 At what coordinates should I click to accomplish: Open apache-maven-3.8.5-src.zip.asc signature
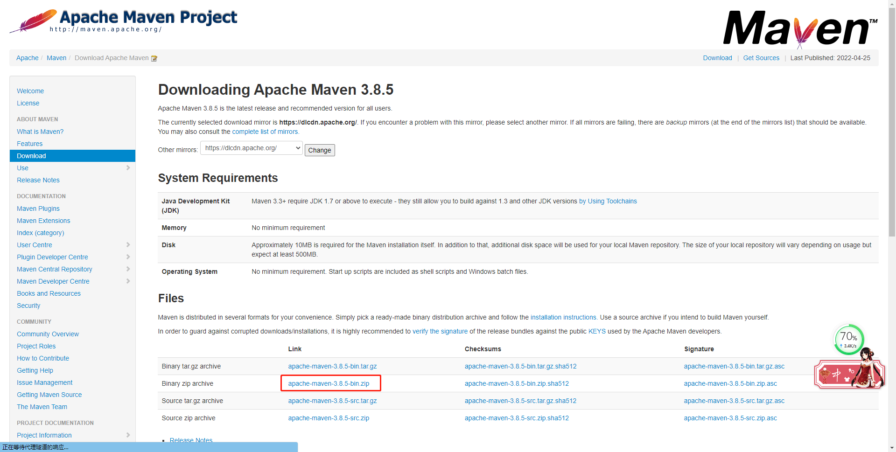pos(730,418)
